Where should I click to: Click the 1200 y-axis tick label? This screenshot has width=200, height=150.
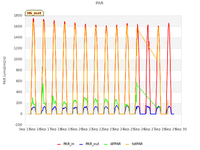pyautogui.click(x=18, y=48)
